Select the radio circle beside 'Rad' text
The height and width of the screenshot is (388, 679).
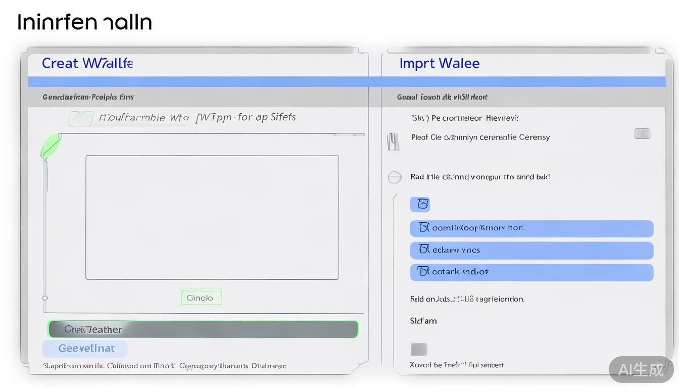[x=395, y=177]
